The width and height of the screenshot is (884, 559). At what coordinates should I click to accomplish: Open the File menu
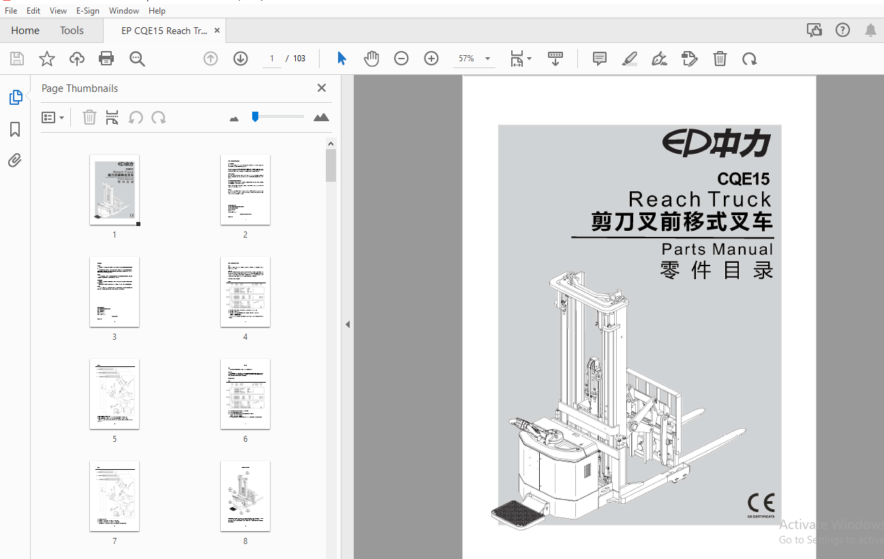11,11
